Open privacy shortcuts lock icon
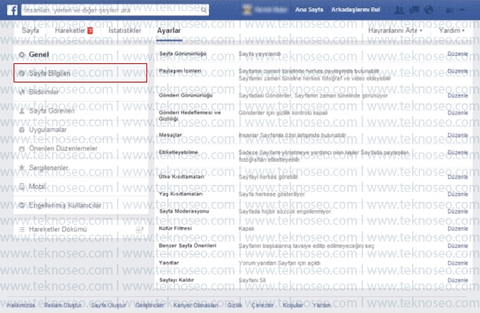This screenshot has height=313, width=480. (x=450, y=10)
